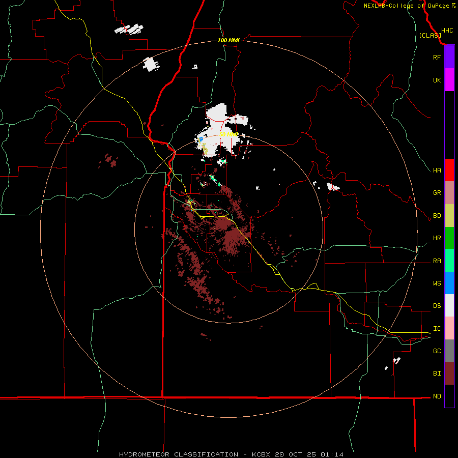Click the HHC product label
Screen dimensions: 458x458
(x=447, y=31)
